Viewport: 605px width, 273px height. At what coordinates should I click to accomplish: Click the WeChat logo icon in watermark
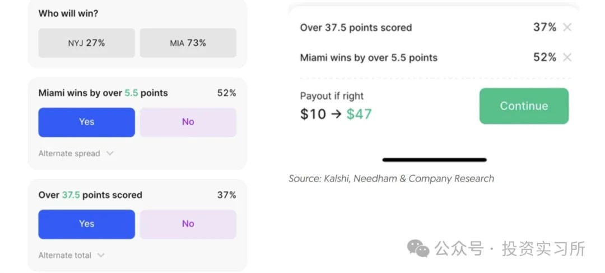pyautogui.click(x=418, y=248)
